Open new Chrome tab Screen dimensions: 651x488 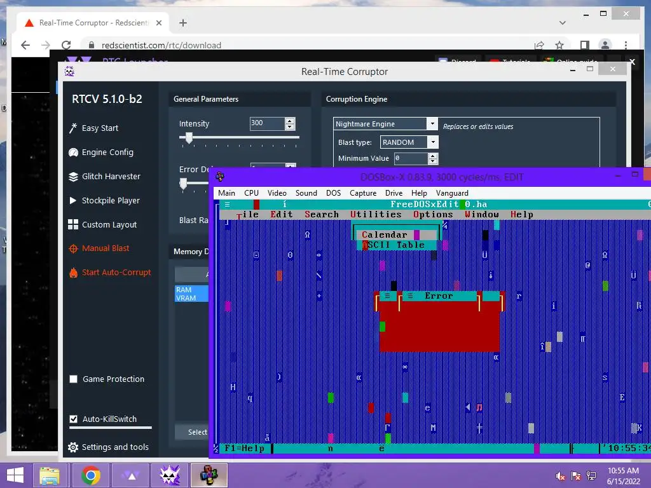click(183, 23)
